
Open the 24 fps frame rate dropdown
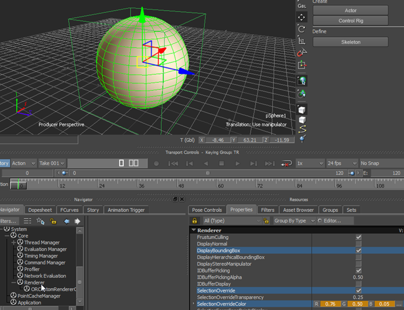pyautogui.click(x=341, y=164)
